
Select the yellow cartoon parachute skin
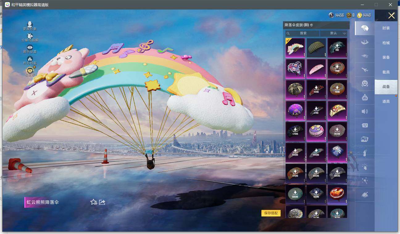tap(337, 110)
